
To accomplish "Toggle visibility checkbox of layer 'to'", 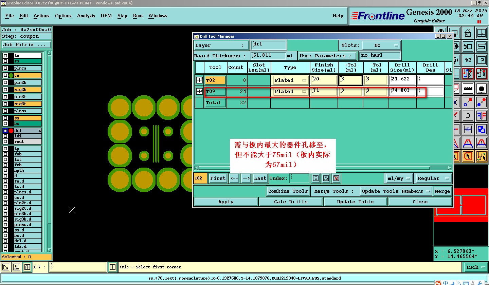I will pyautogui.click(x=5, y=56).
